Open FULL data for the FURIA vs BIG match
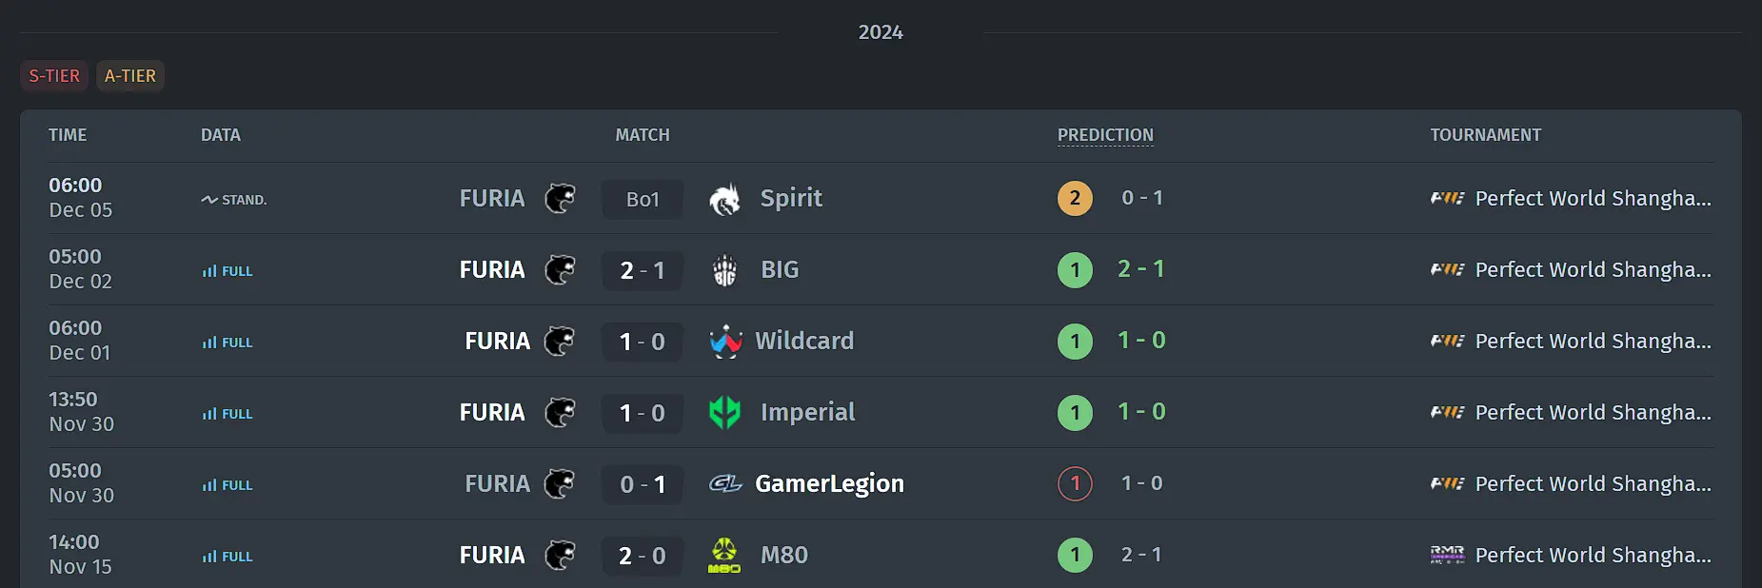The height and width of the screenshot is (588, 1762). click(x=228, y=271)
